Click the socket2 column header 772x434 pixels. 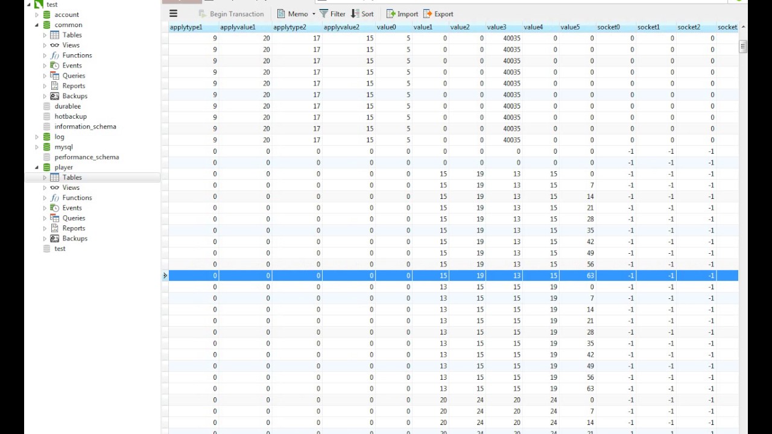[696, 27]
